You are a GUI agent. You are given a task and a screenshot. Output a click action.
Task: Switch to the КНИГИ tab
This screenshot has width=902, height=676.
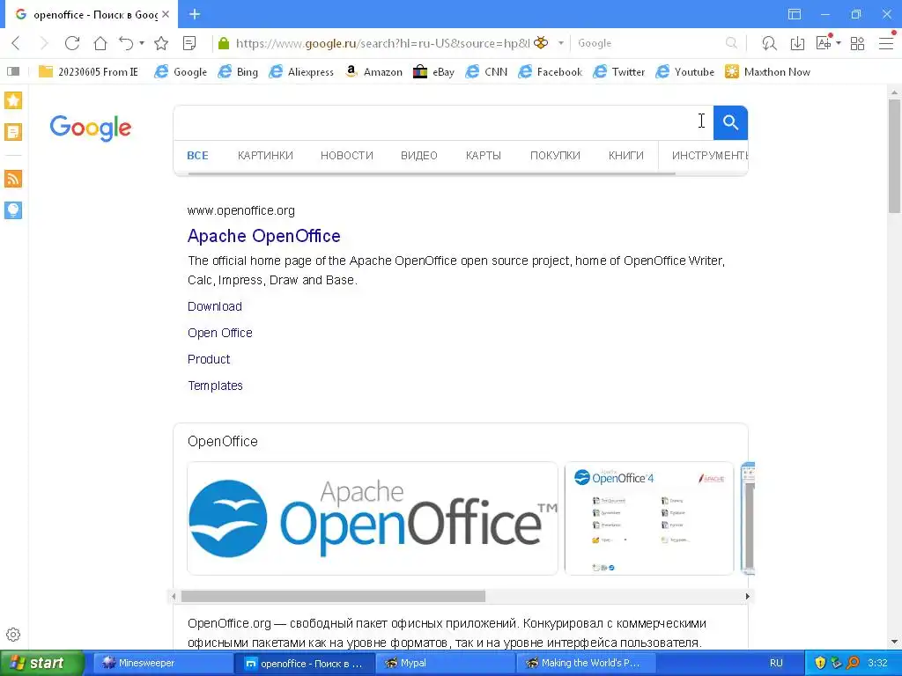click(626, 155)
